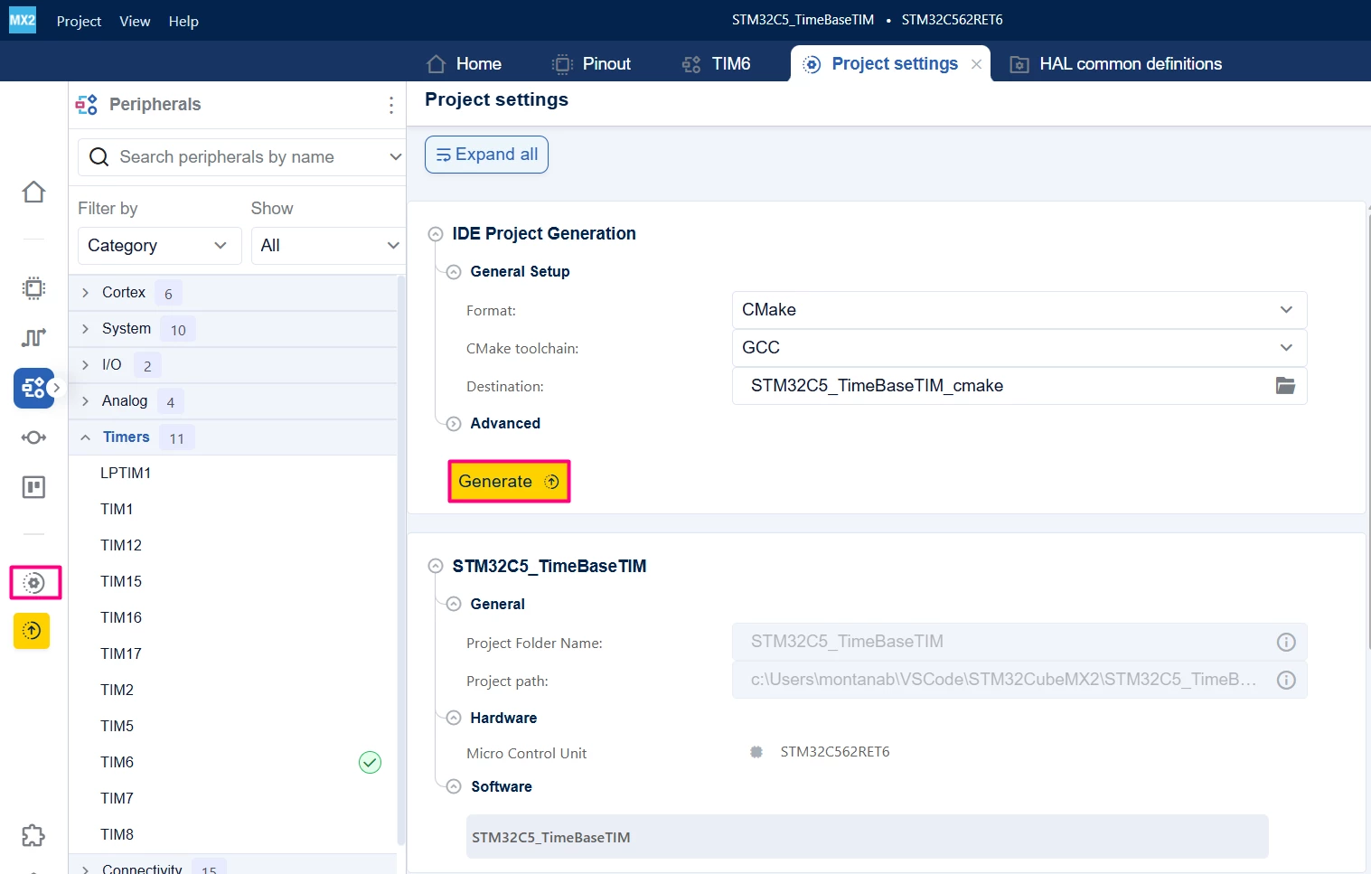The width and height of the screenshot is (1371, 874).
Task: Open the Help menu
Action: click(x=183, y=21)
